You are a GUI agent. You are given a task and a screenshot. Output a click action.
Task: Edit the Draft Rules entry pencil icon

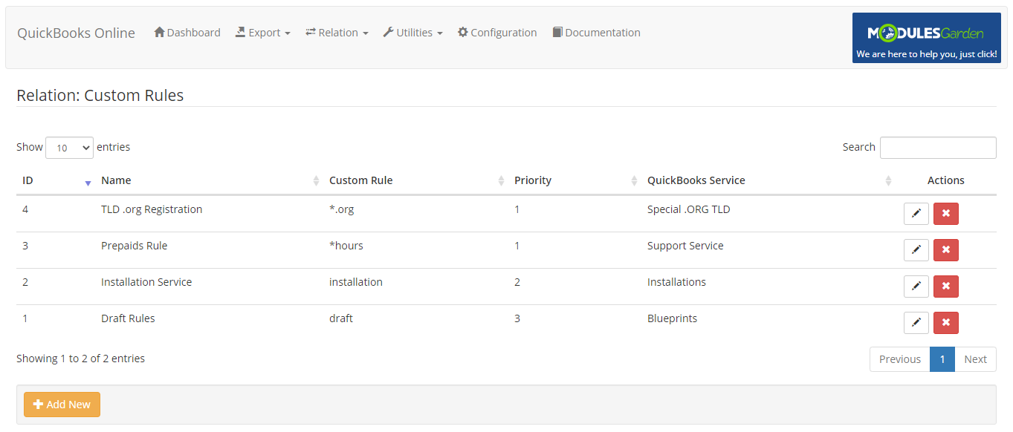point(916,322)
